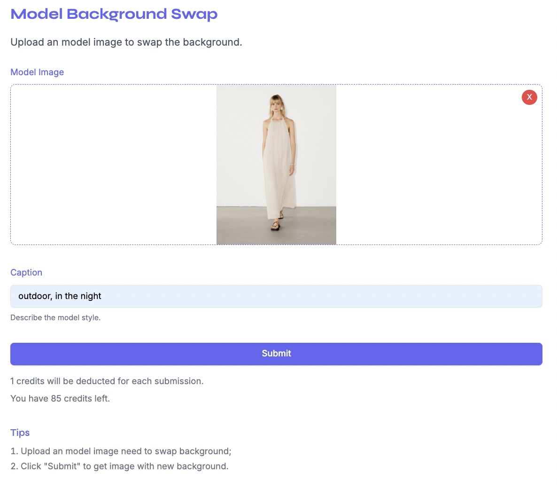This screenshot has height=489, width=557.
Task: Click the first tip about uploading a model image
Action: [x=120, y=451]
